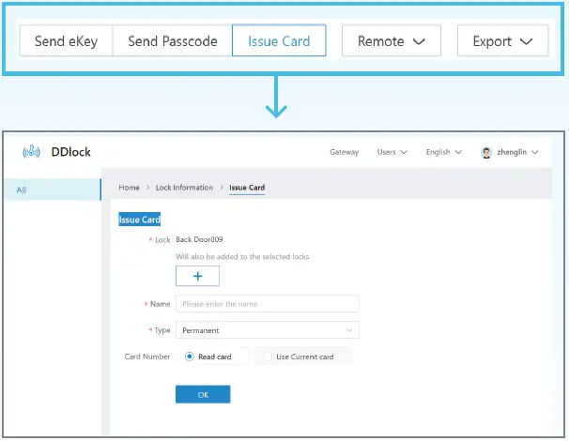Viewport: 569px width, 441px height.
Task: Click the Name input field
Action: (268, 304)
